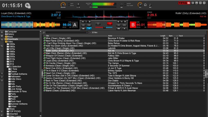Disable deck B red headphone cue button

[x=110, y=24]
